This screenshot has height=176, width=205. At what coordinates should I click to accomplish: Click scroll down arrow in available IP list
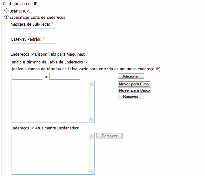tap(91, 119)
